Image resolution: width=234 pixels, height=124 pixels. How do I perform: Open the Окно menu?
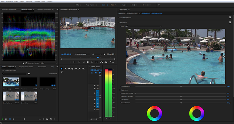tap(43, 1)
